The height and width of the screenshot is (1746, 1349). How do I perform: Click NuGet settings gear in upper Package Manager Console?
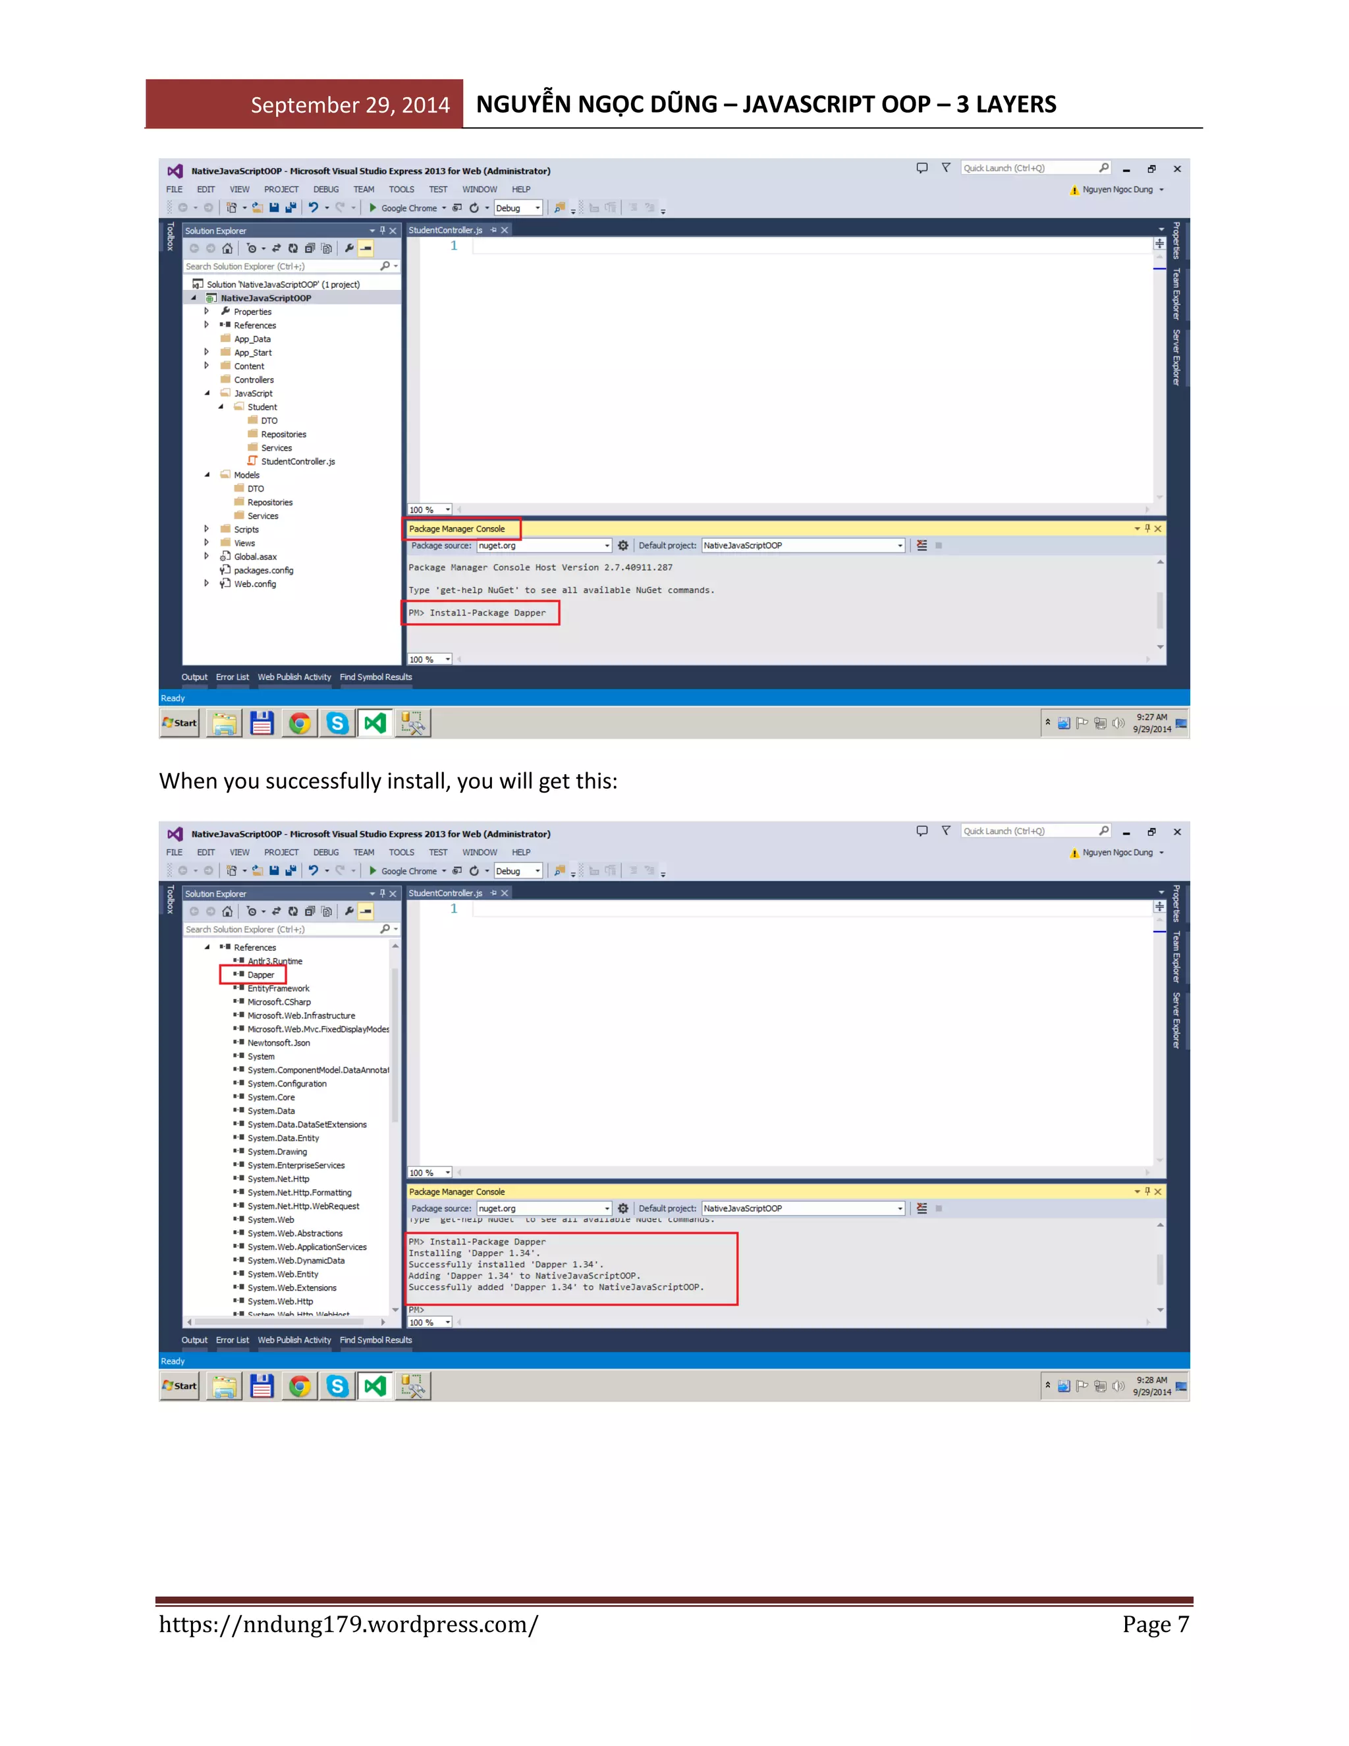[623, 546]
